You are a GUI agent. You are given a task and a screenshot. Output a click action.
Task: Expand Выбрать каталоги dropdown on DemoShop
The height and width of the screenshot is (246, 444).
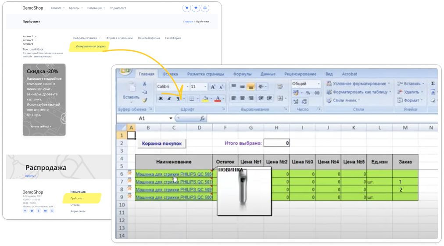click(x=87, y=38)
